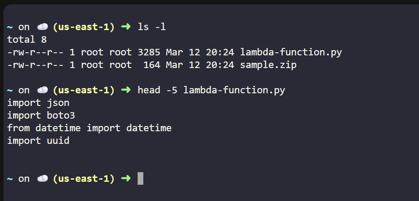The height and width of the screenshot is (201, 419).
Task: Click the green arrow before 'head -5'
Action: click(126, 90)
